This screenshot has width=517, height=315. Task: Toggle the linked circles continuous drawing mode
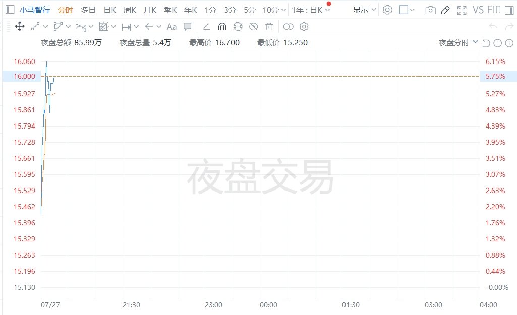click(x=288, y=27)
